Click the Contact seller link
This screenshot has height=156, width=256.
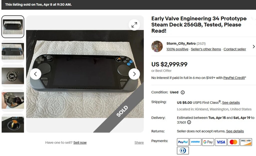click(234, 49)
